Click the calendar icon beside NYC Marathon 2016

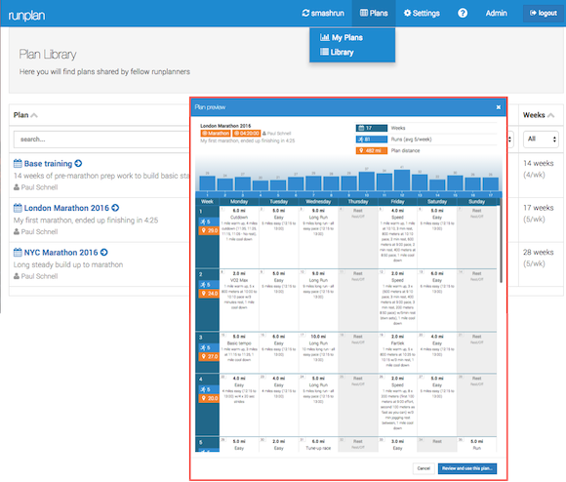pyautogui.click(x=18, y=252)
